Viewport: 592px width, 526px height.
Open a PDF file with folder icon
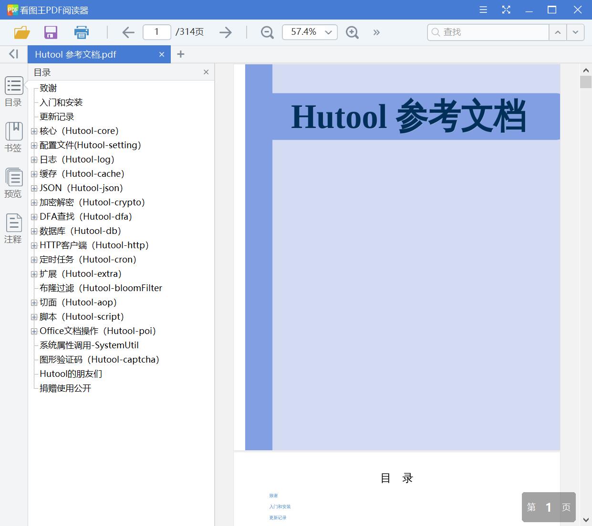pos(22,32)
